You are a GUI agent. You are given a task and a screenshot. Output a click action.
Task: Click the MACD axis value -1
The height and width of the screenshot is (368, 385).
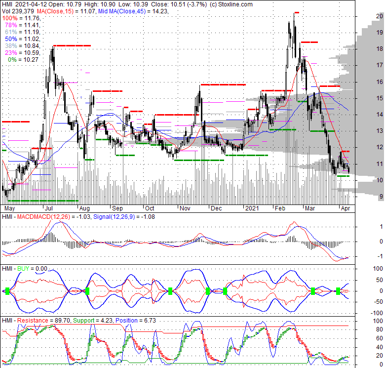pos(381,256)
